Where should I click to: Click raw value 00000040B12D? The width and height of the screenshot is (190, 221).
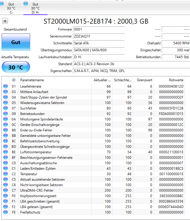pos(171,86)
